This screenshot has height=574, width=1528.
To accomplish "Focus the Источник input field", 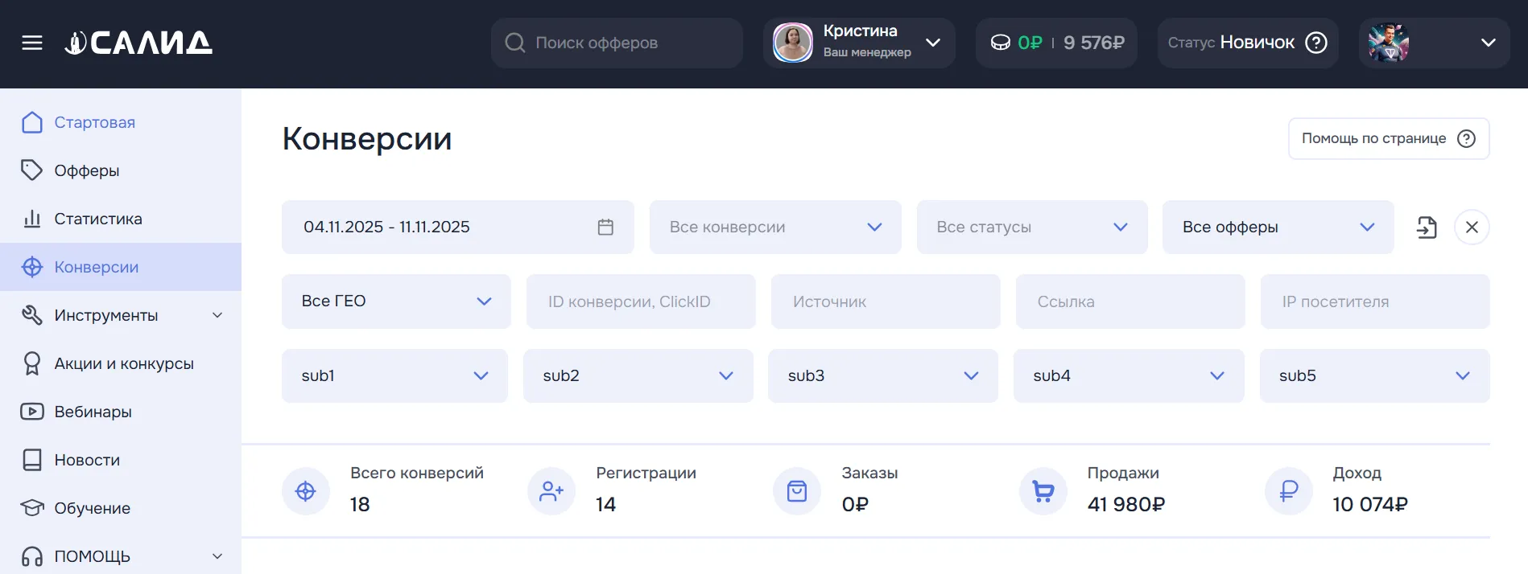I will click(x=886, y=301).
